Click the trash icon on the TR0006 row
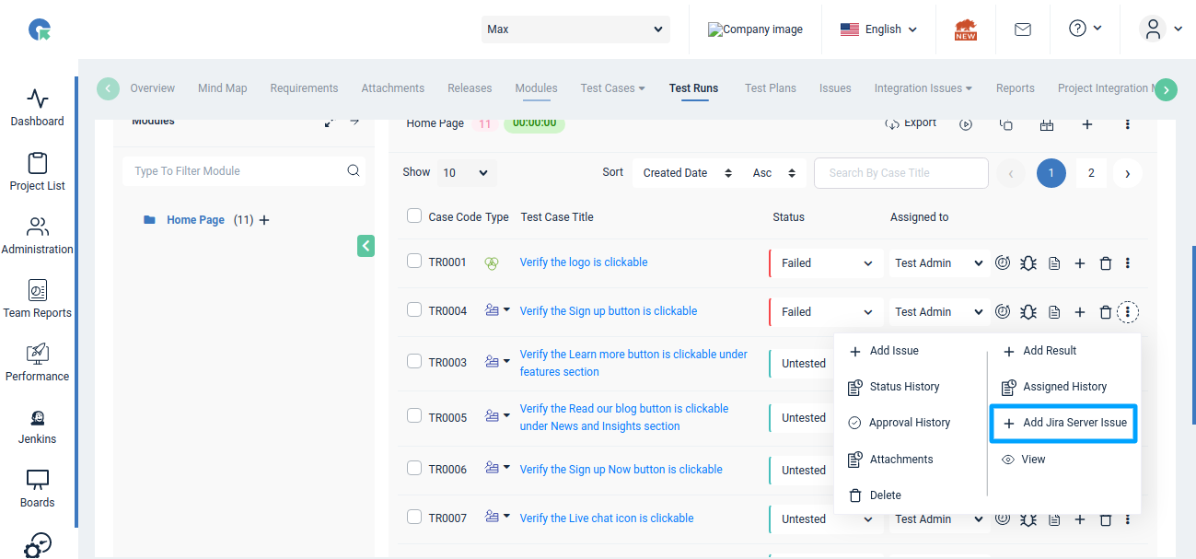This screenshot has height=559, width=1196. [1106, 470]
